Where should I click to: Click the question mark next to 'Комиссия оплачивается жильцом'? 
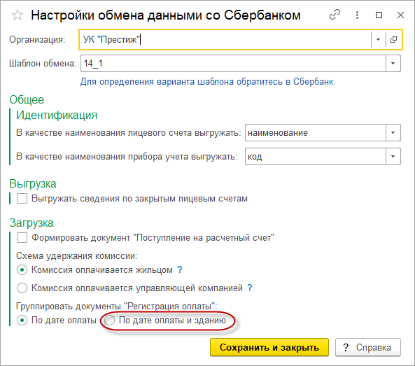[x=180, y=269]
